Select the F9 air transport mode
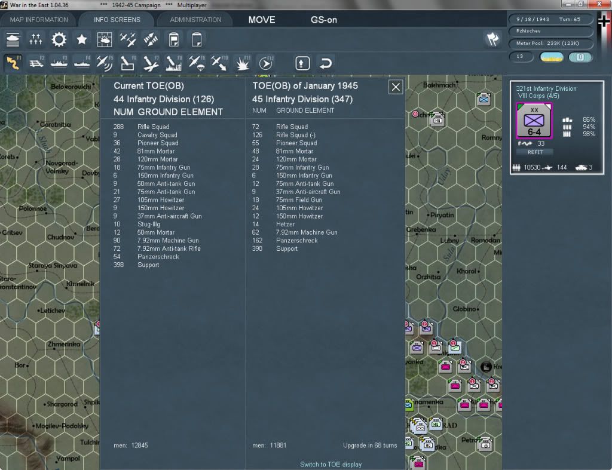This screenshot has width=612, height=470. (196, 63)
